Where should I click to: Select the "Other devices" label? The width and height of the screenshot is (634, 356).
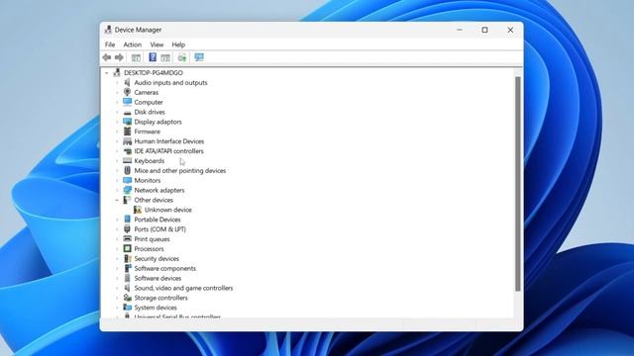pos(154,200)
